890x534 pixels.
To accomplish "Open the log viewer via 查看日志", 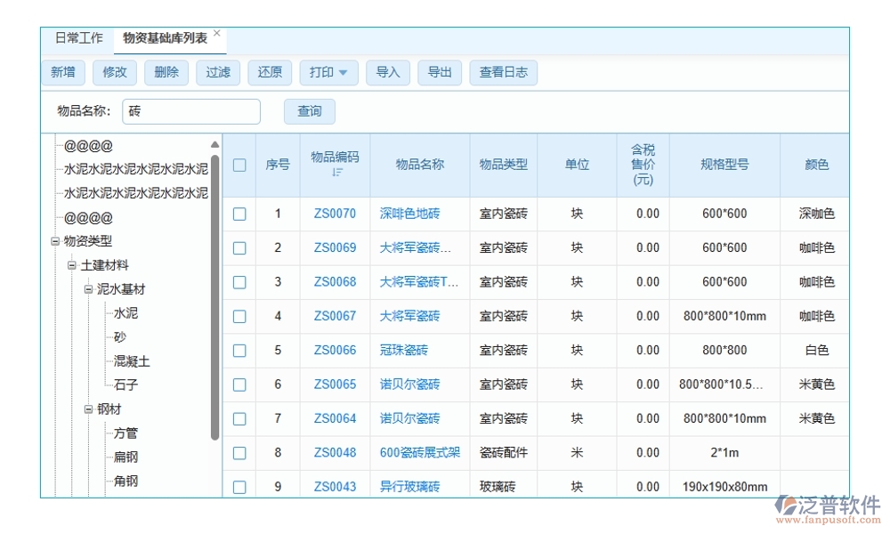I will (503, 72).
